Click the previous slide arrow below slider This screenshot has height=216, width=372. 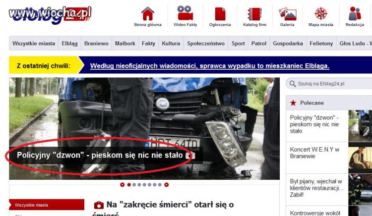122,185
